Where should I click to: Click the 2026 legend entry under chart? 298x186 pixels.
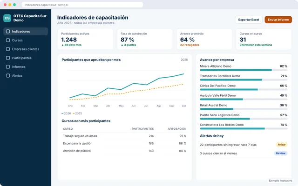point(66,113)
